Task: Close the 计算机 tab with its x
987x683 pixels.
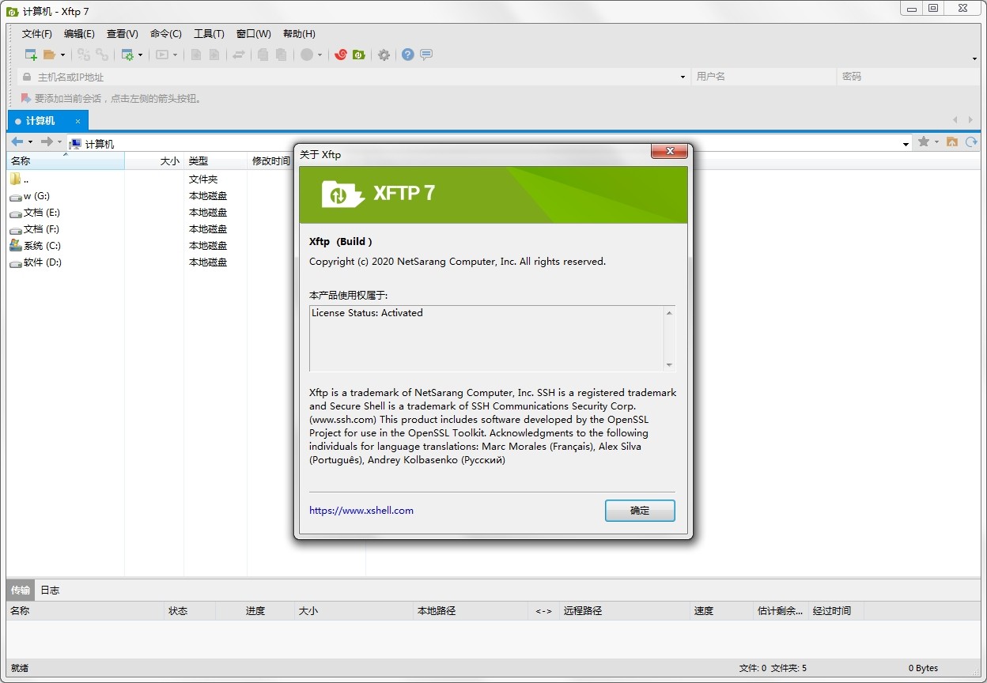Action: [x=78, y=121]
